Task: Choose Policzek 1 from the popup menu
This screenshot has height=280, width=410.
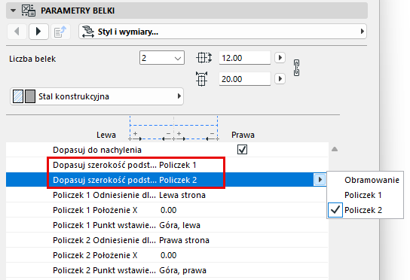Action: click(x=363, y=195)
